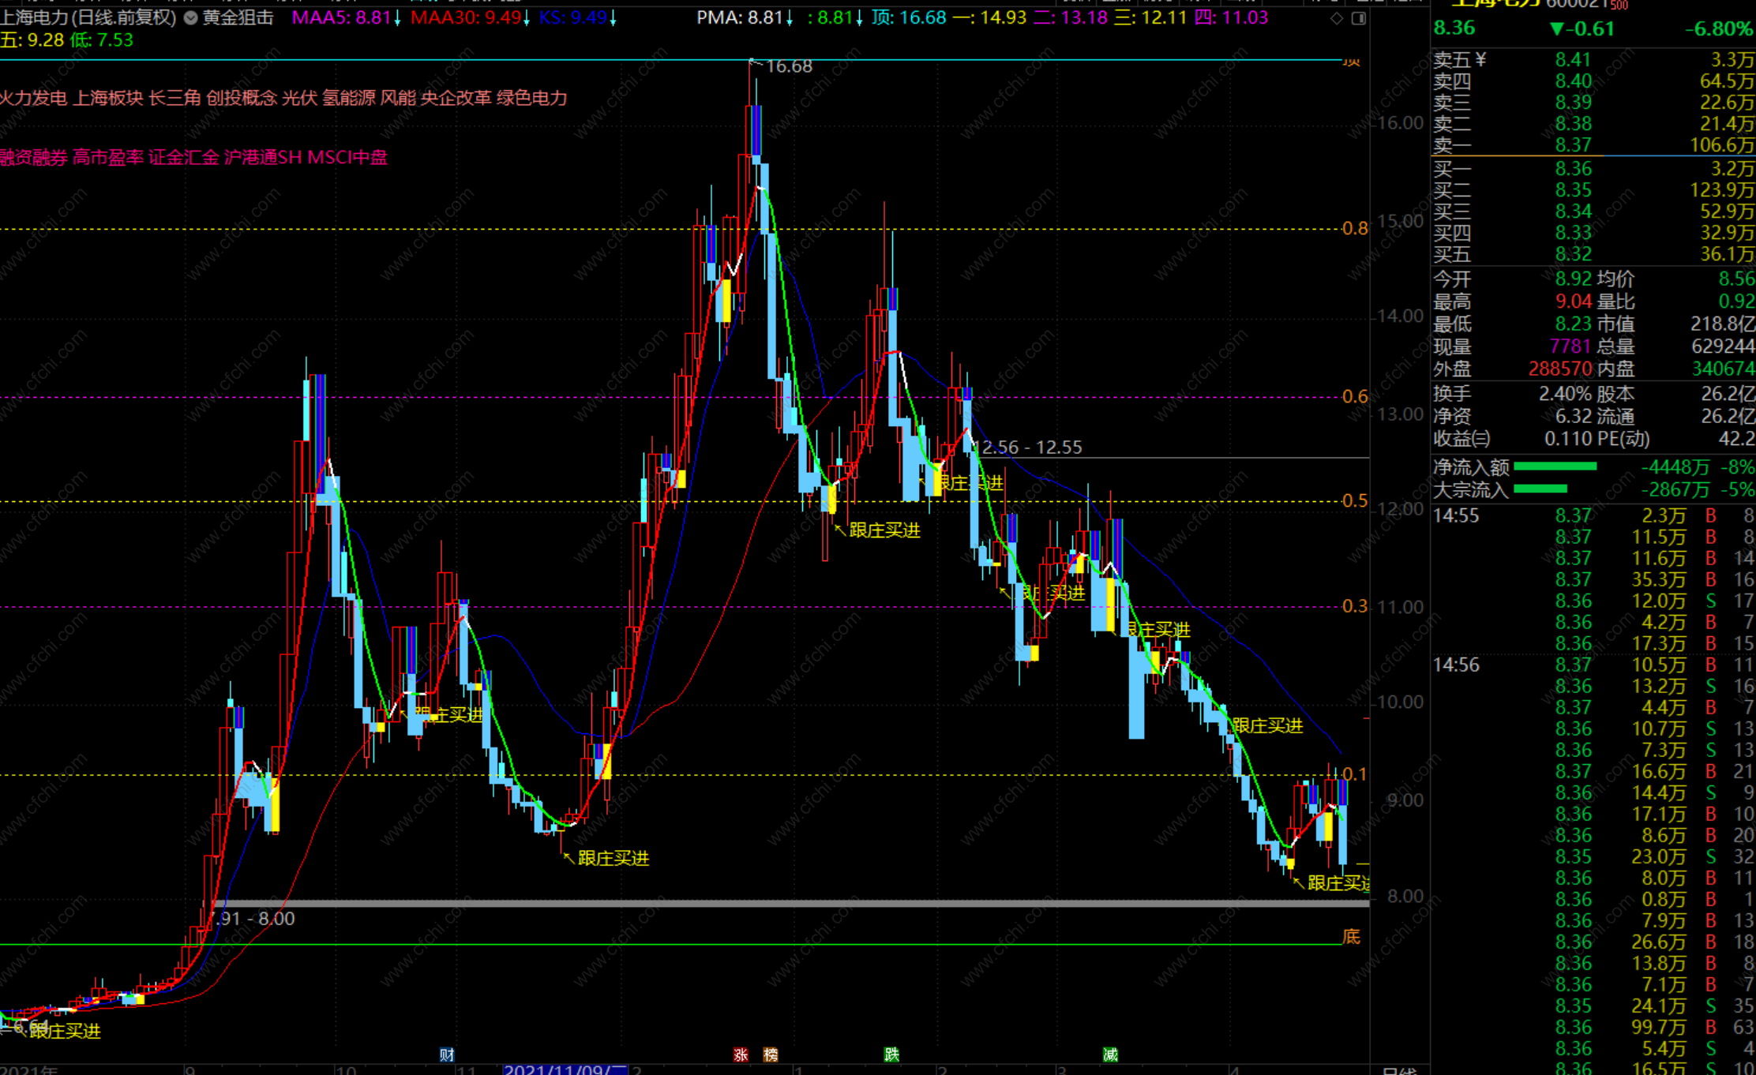Click the 光伏 concept tag
Screen dimensions: 1756x1075
click(x=299, y=98)
